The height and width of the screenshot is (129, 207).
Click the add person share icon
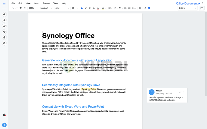[x=4, y=20]
